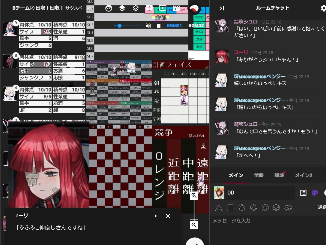Select character avatar with initiative 4
The height and width of the screenshot is (245, 326).
[10, 93]
